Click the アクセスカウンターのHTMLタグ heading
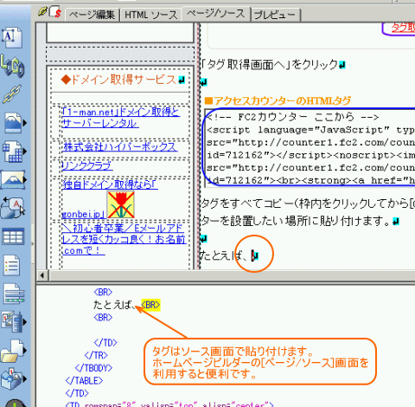Screen dimensions: 415x407 coord(278,100)
